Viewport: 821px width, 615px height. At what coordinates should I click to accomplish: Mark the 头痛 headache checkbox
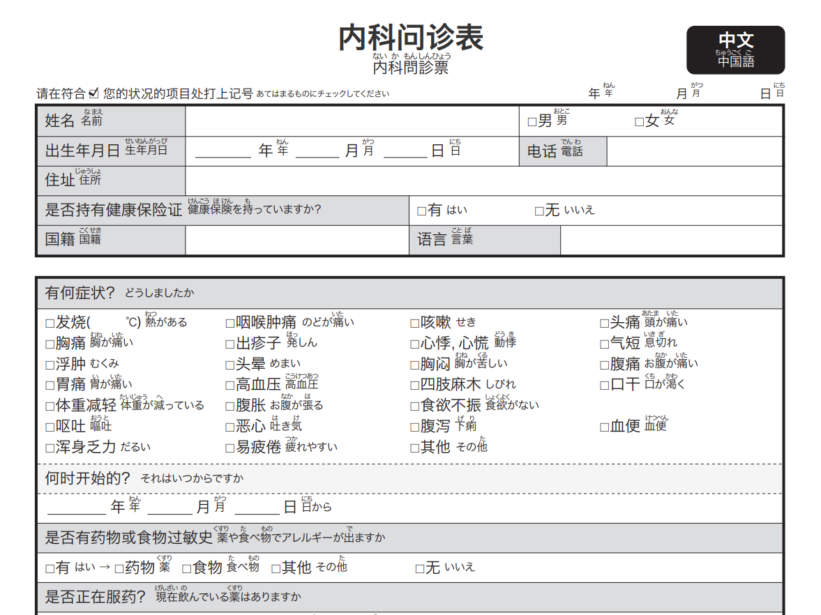[605, 324]
